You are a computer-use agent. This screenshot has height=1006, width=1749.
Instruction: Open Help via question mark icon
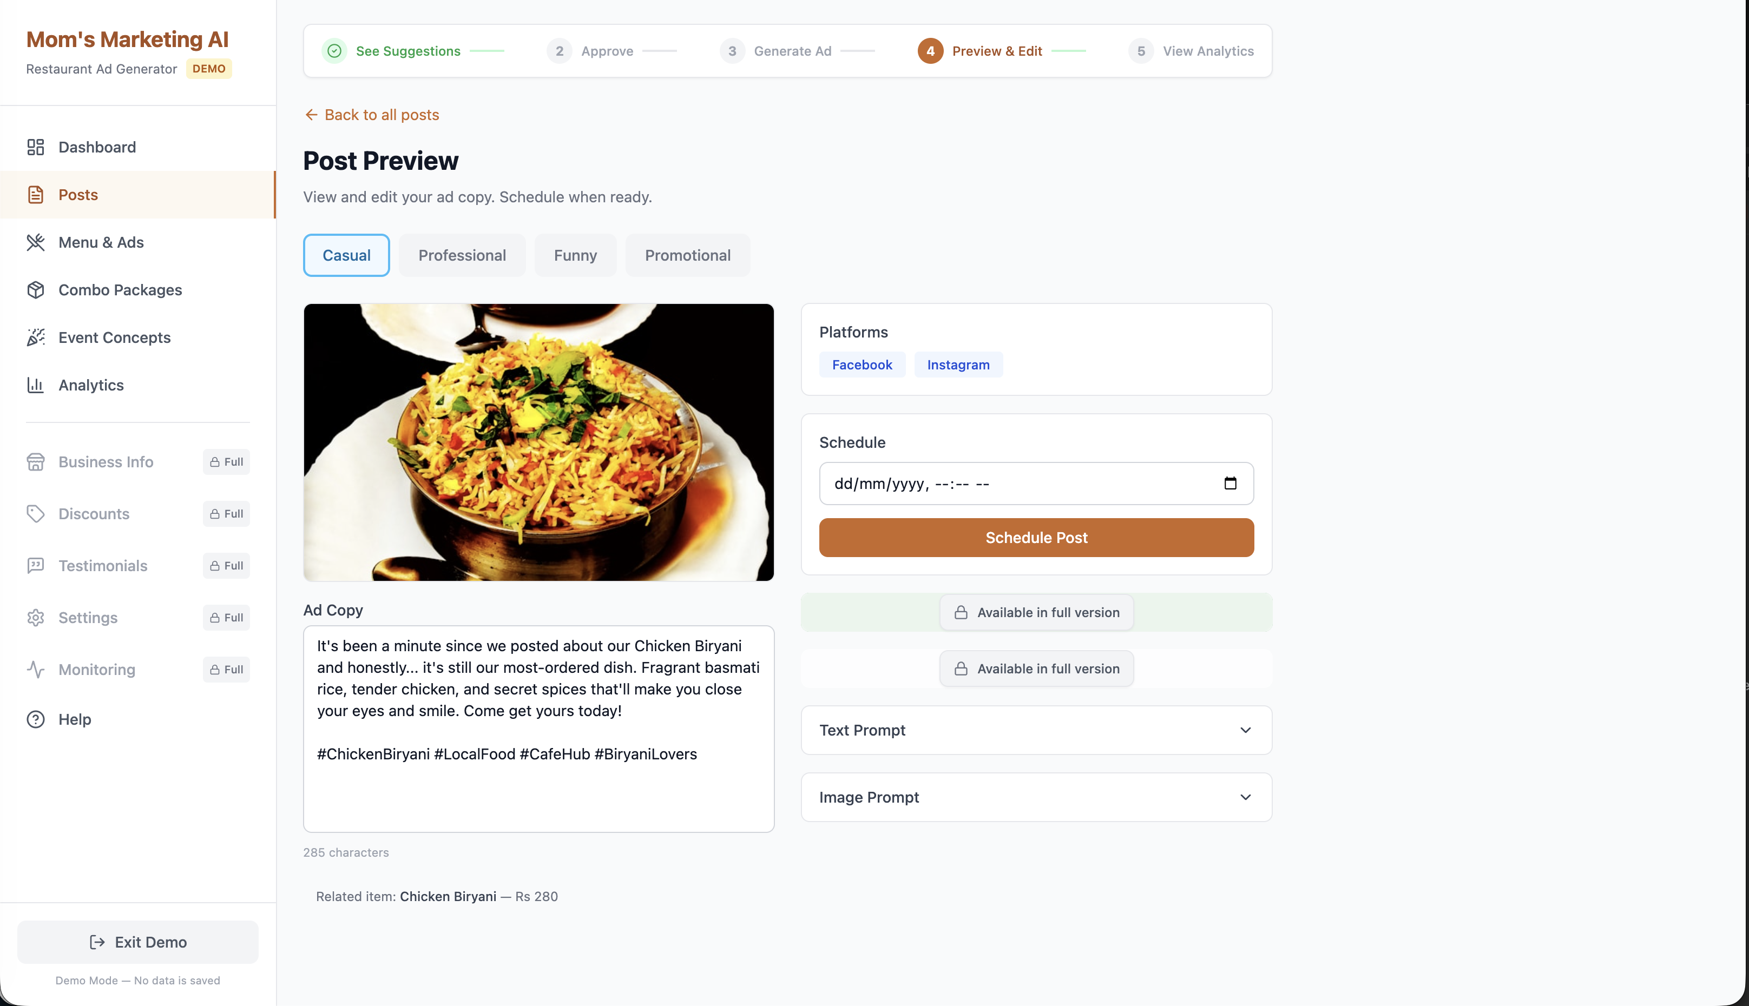click(x=36, y=719)
